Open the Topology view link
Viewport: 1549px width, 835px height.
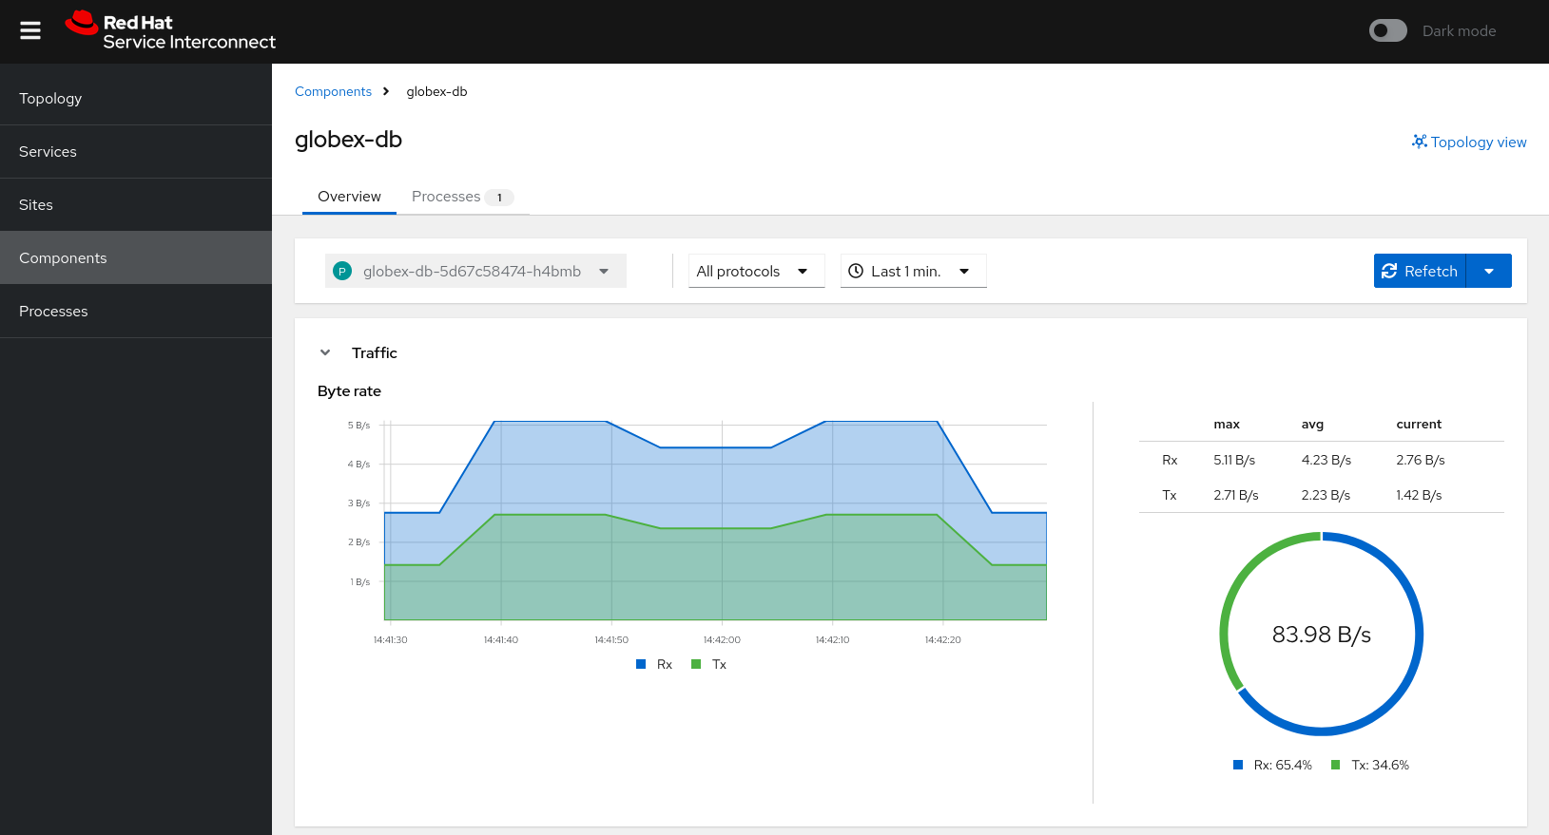(1469, 142)
